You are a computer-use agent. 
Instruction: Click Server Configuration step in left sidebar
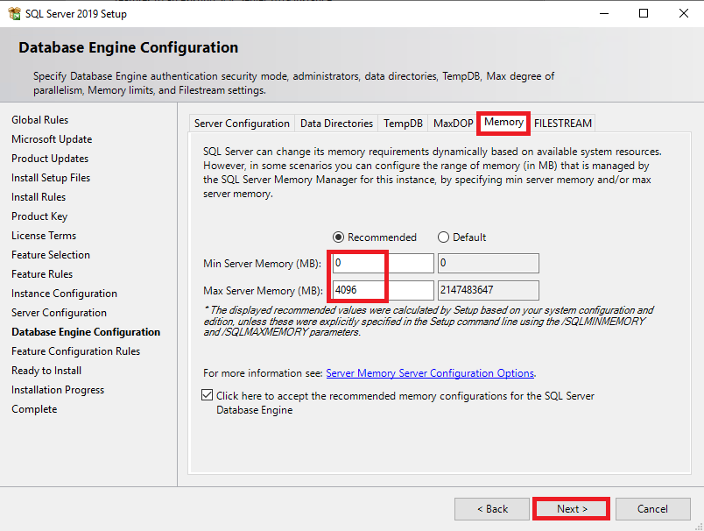60,313
